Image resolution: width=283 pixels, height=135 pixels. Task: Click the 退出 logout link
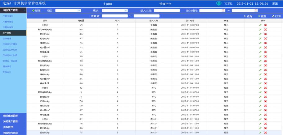coord(275,4)
